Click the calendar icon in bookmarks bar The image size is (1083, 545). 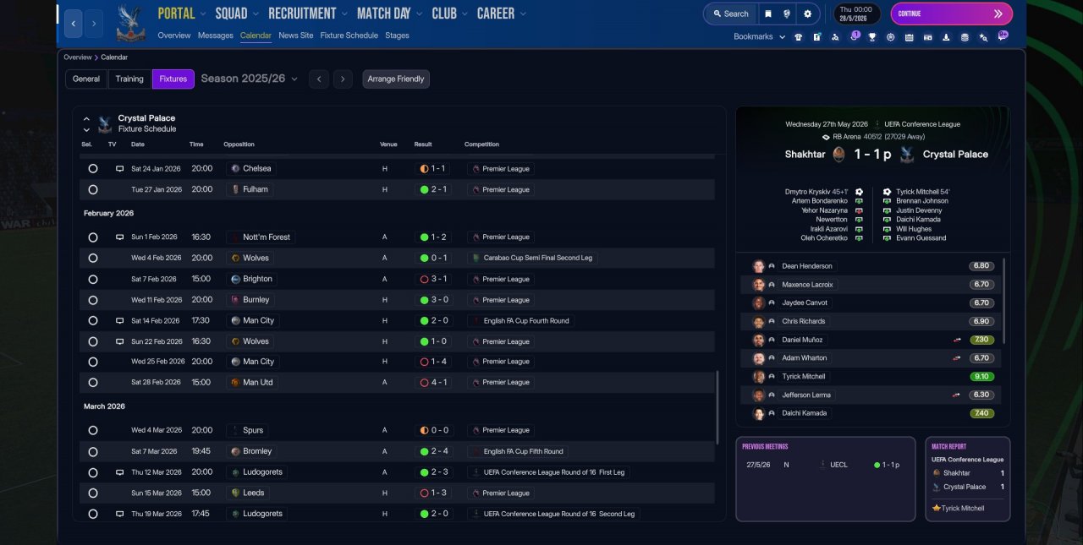pyautogui.click(x=909, y=37)
